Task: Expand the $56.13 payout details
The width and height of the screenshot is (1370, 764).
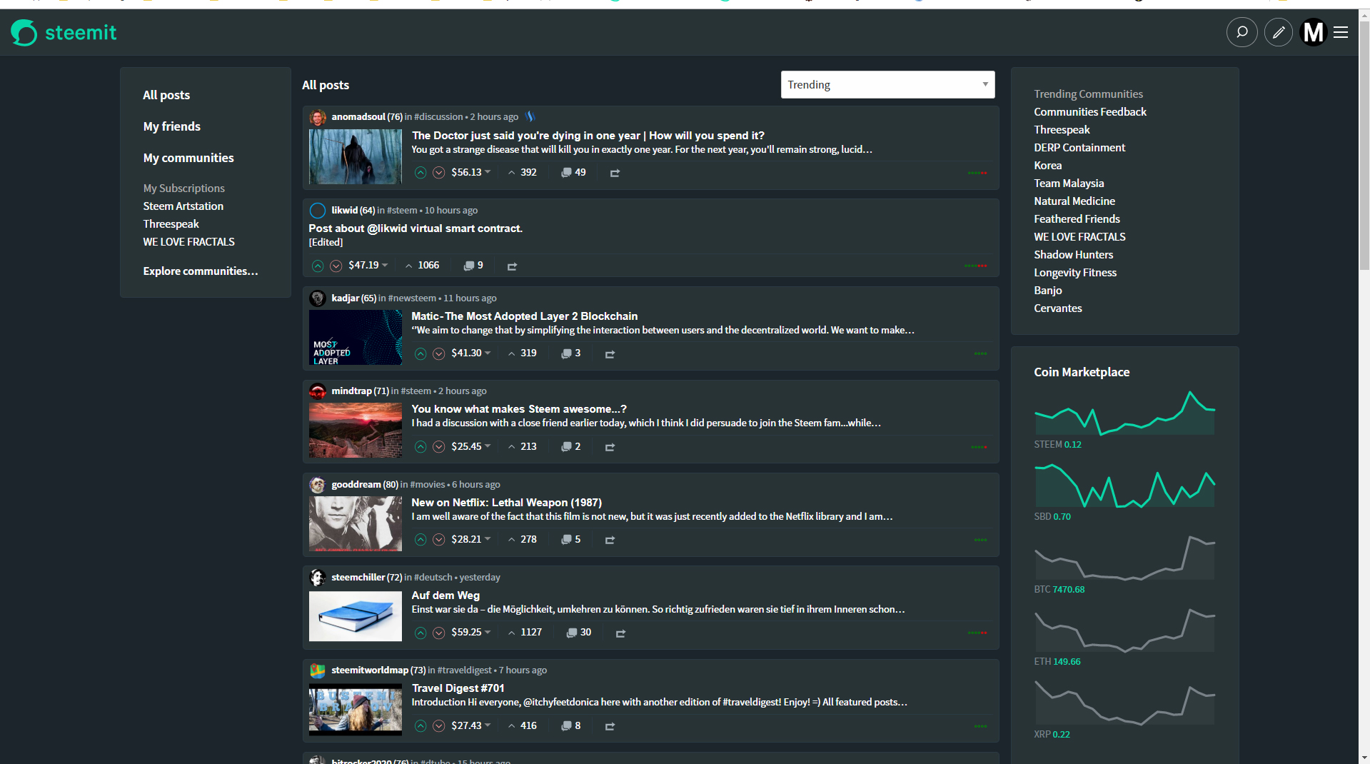Action: pyautogui.click(x=471, y=172)
